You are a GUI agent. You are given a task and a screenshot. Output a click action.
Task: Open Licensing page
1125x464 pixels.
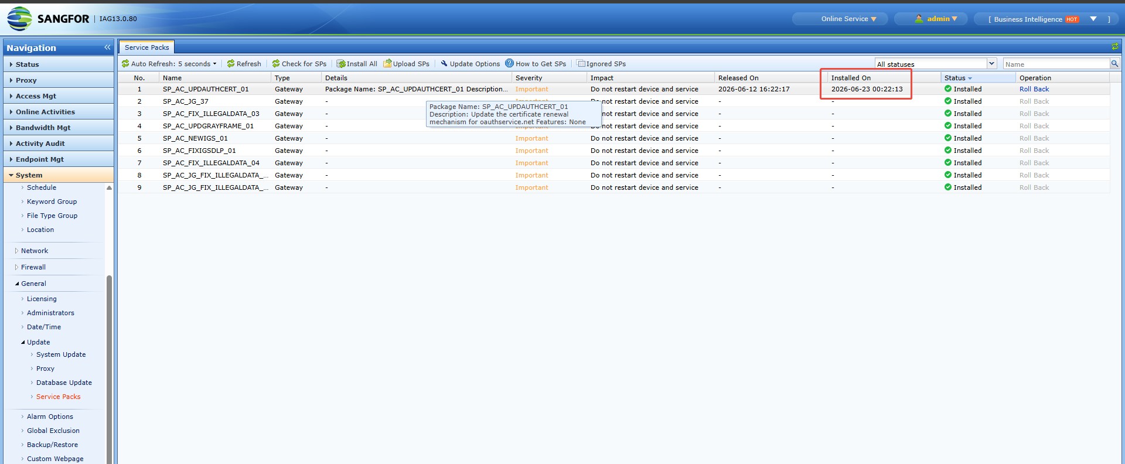point(42,299)
